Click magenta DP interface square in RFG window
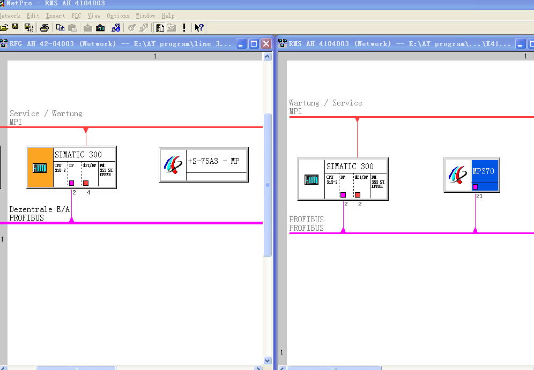The image size is (534, 370). coord(71,183)
